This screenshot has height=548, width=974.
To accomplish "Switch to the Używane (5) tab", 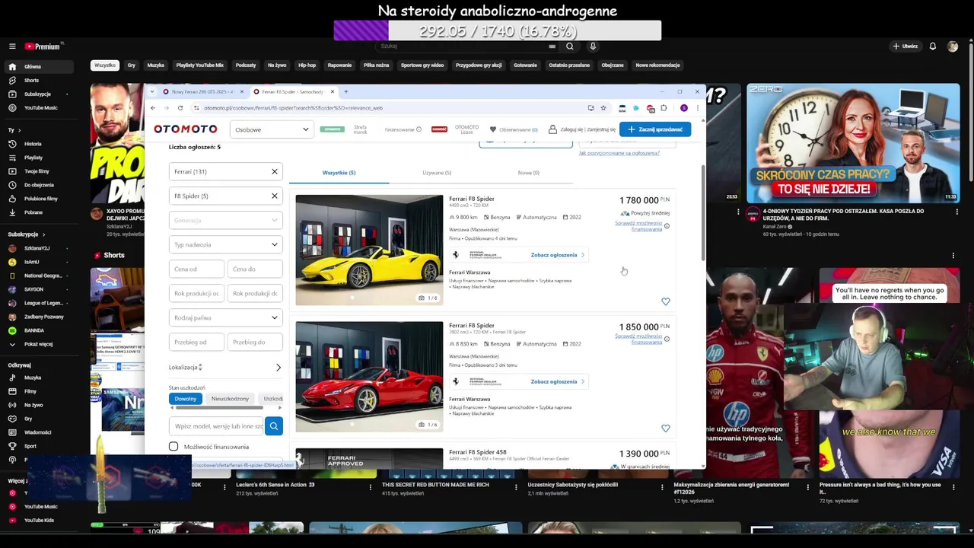I will click(x=437, y=173).
